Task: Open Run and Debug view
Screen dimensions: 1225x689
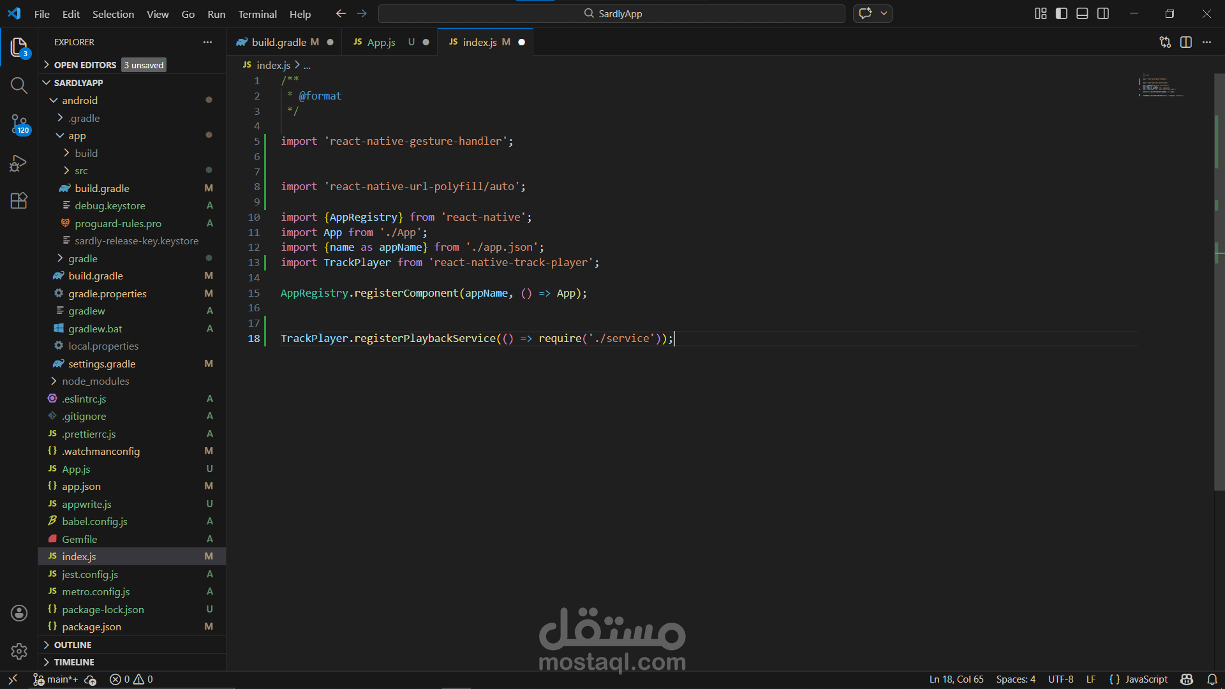Action: (19, 163)
